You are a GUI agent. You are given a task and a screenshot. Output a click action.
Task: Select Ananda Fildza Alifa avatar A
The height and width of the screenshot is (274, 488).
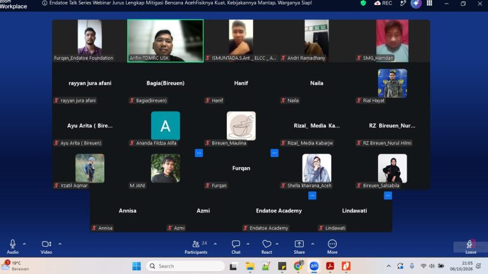pos(165,126)
